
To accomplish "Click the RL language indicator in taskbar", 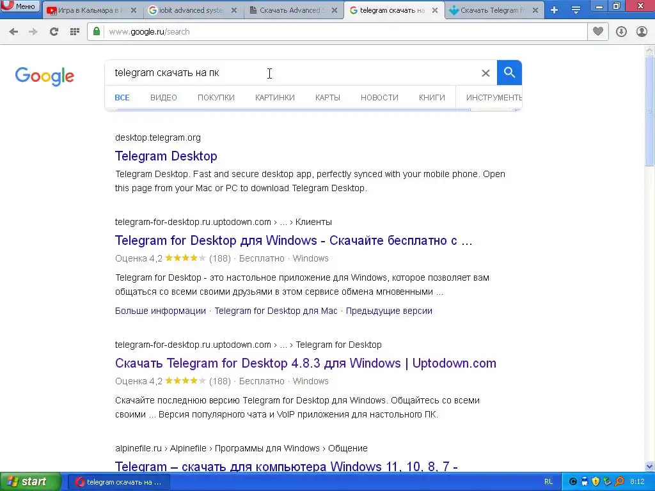I will [548, 482].
